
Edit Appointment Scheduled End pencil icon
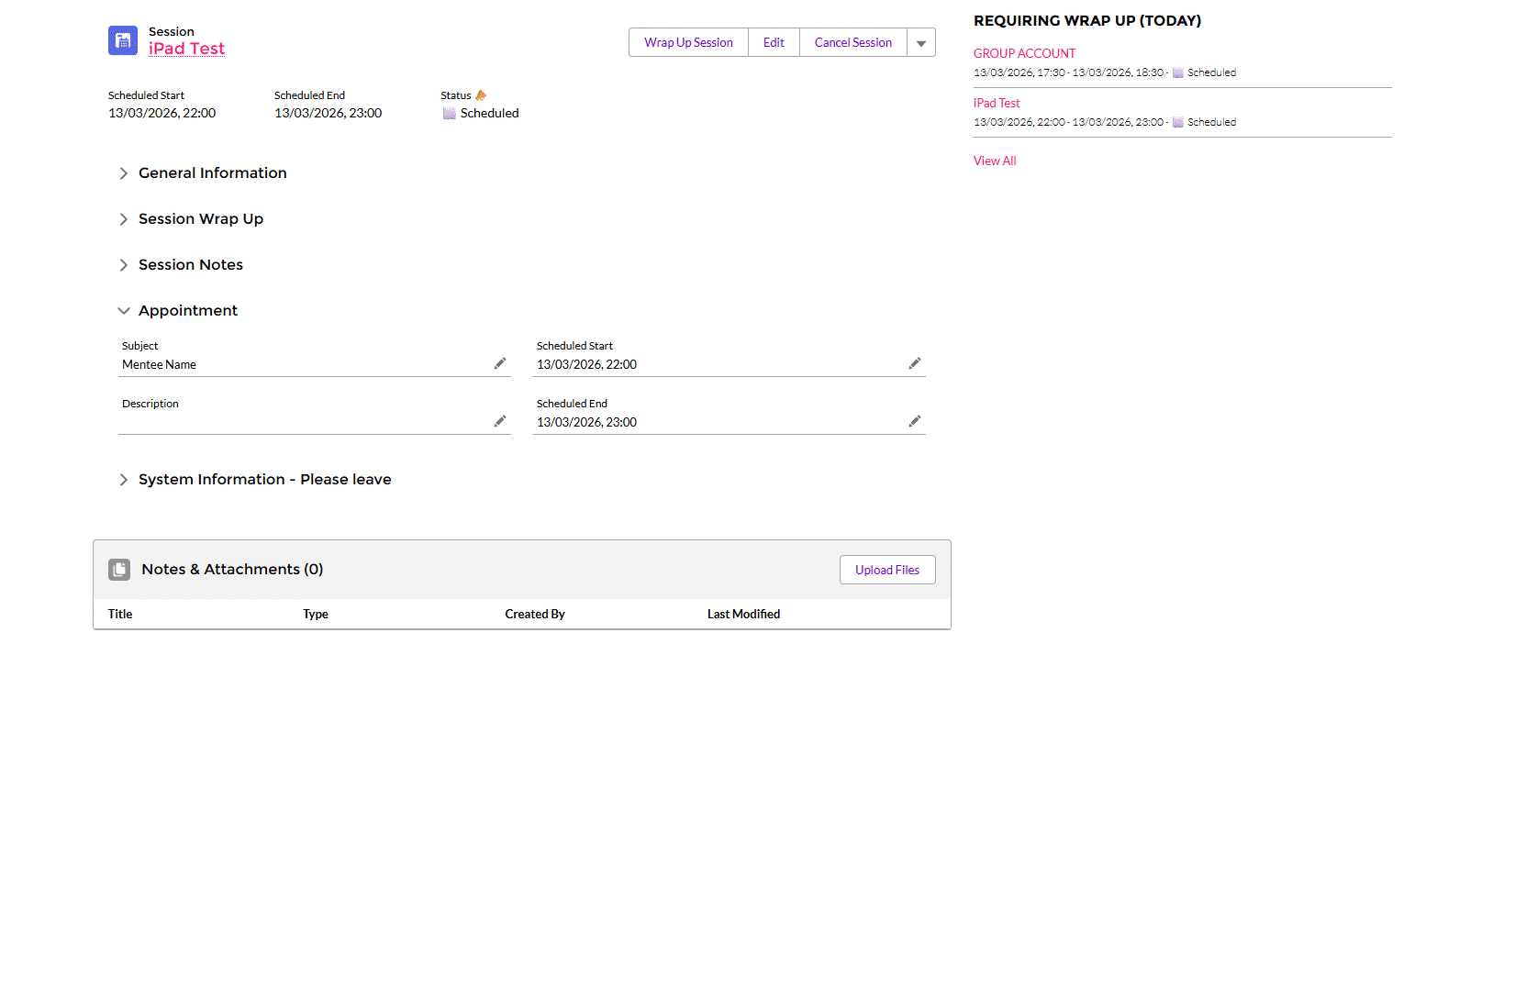coord(915,422)
